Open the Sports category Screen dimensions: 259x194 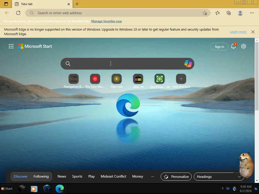coord(77,176)
